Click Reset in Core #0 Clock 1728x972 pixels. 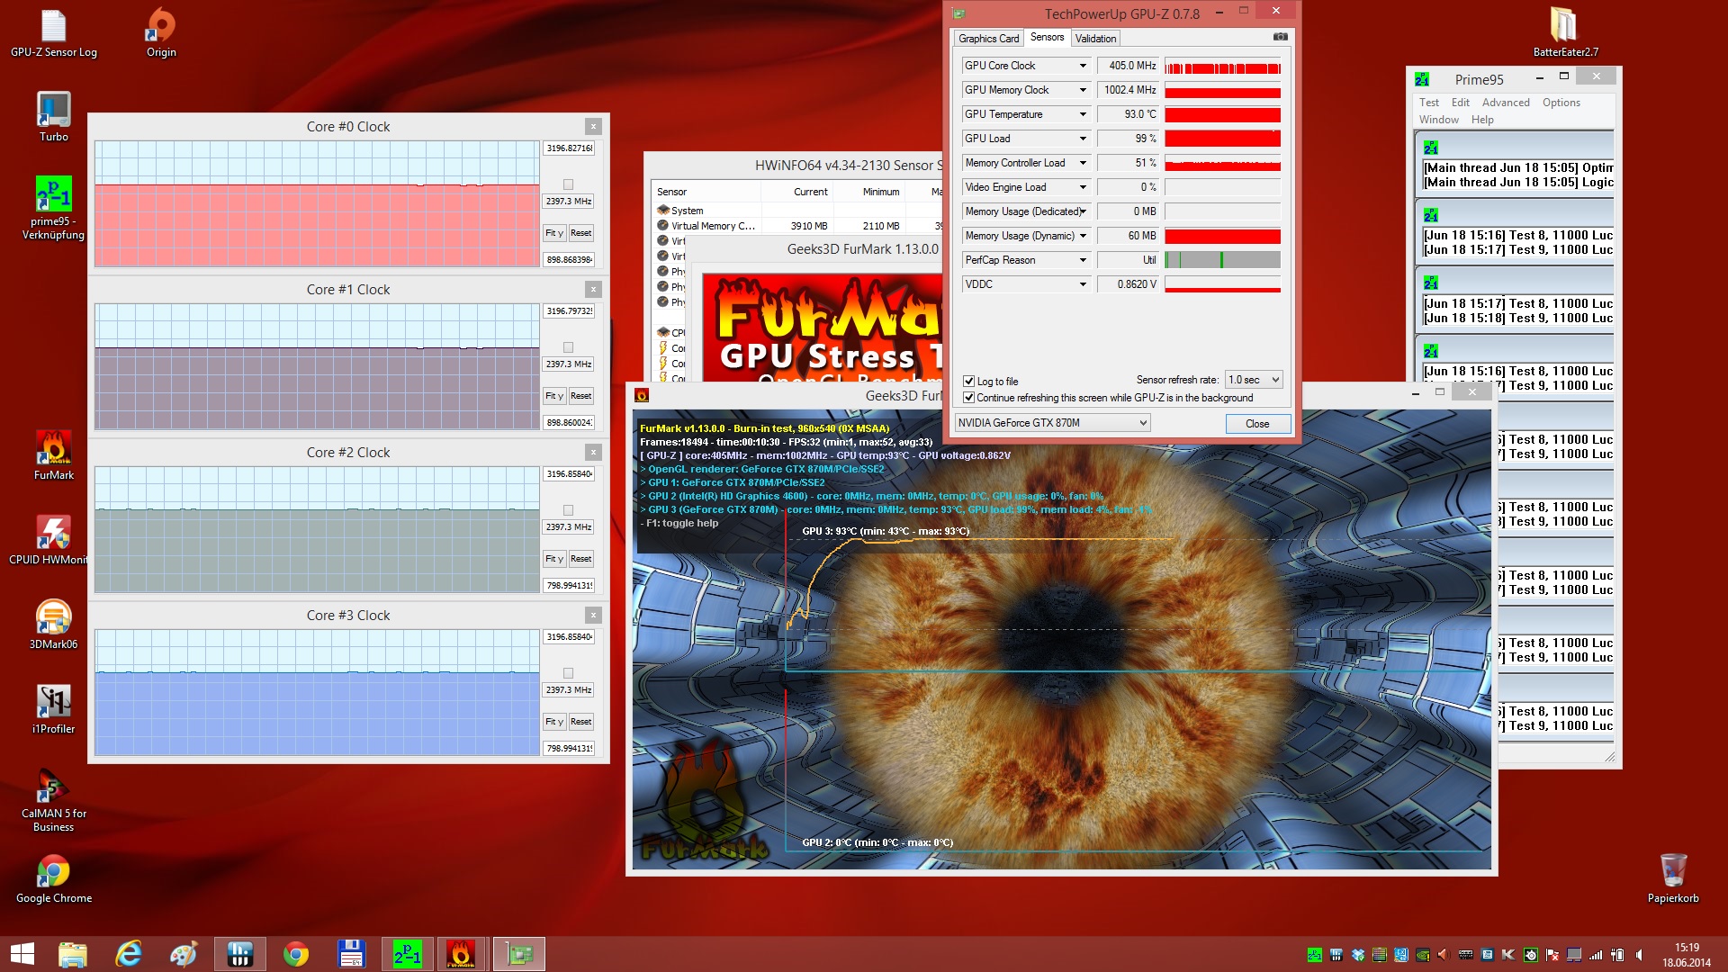(580, 233)
